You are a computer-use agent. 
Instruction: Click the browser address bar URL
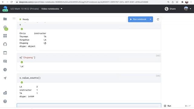84,2
